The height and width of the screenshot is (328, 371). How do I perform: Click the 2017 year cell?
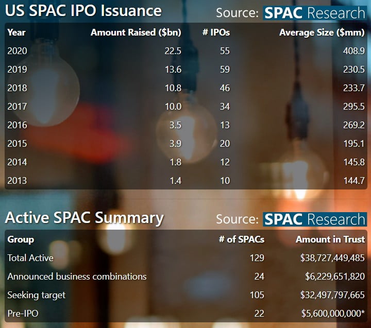coord(17,107)
